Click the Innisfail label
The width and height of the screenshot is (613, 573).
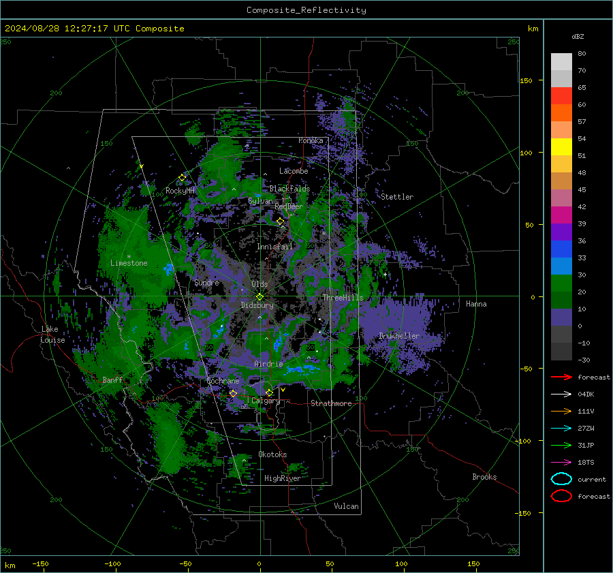pos(274,247)
